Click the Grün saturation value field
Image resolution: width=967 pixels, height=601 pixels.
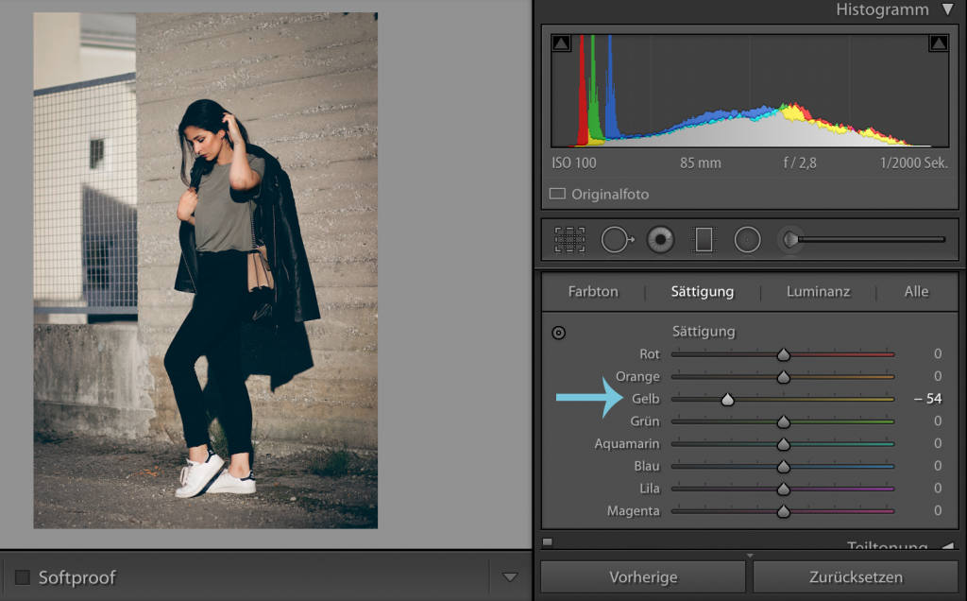click(x=938, y=421)
